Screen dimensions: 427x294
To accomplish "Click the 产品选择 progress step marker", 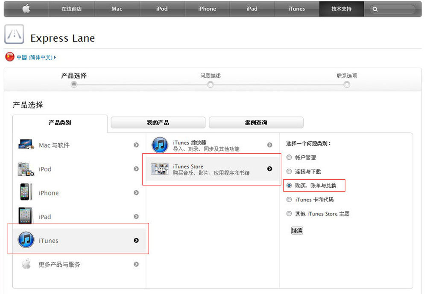I will point(74,84).
